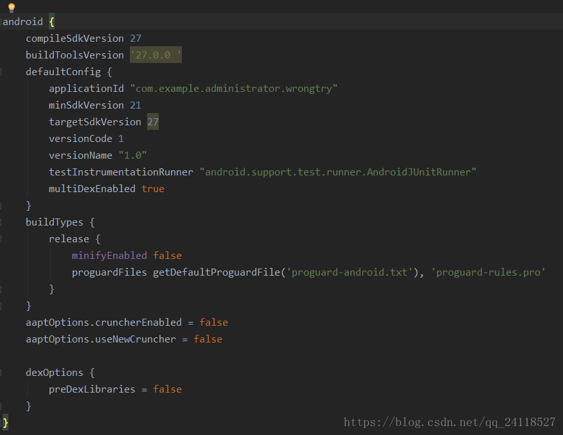Collapse the buildTypes block fold marker
The image size is (563, 435).
[x=1, y=222]
